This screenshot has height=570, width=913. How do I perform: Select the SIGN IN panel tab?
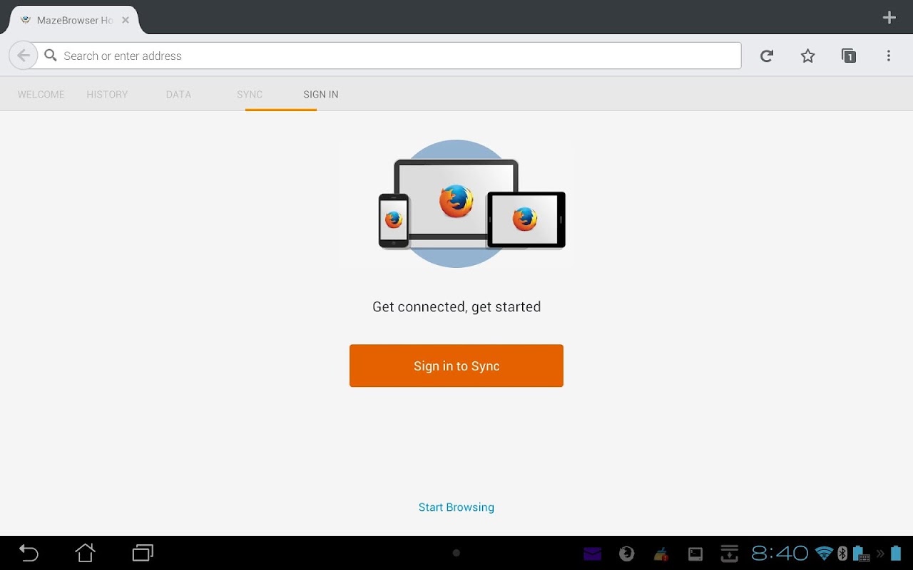[x=321, y=94]
